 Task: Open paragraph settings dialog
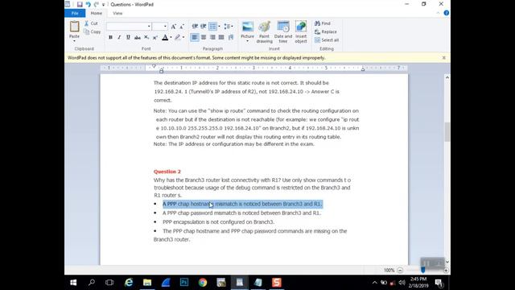[231, 38]
